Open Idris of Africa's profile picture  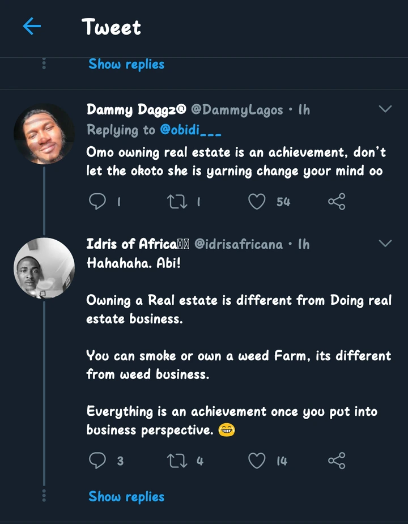coord(44,268)
